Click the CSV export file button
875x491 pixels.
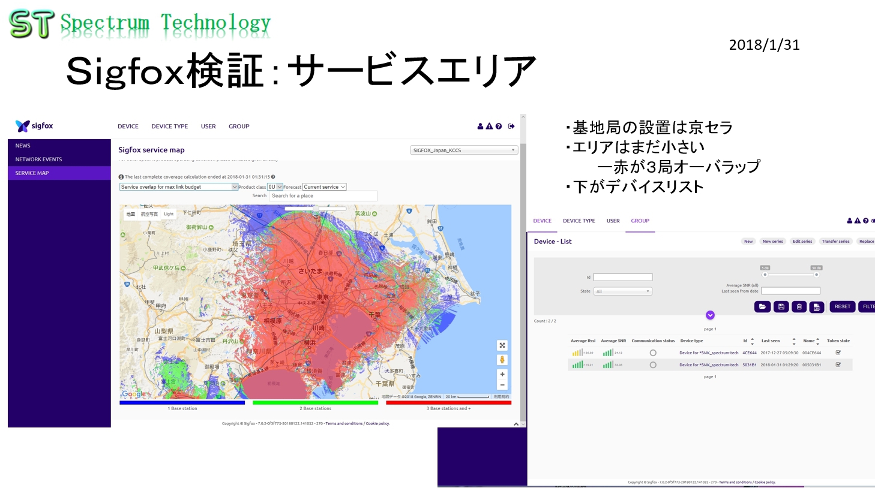tap(817, 307)
